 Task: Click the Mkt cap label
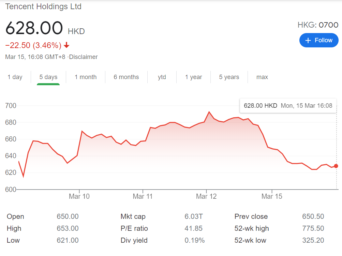click(133, 216)
